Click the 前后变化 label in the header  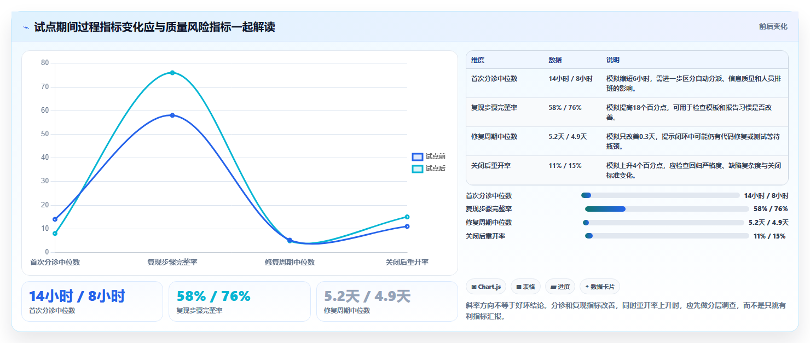(773, 26)
